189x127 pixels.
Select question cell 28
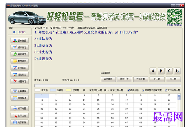[141, 105]
